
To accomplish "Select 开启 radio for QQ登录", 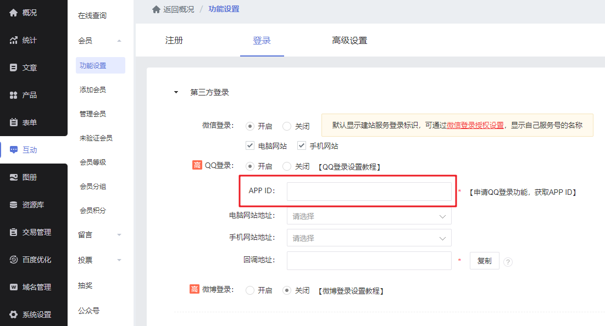I will [250, 166].
